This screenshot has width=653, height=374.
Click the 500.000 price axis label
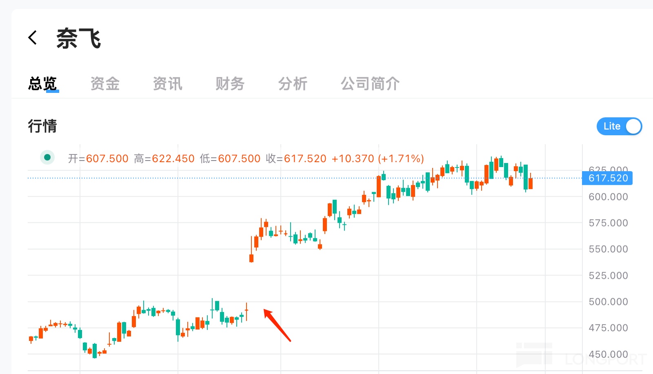point(608,302)
